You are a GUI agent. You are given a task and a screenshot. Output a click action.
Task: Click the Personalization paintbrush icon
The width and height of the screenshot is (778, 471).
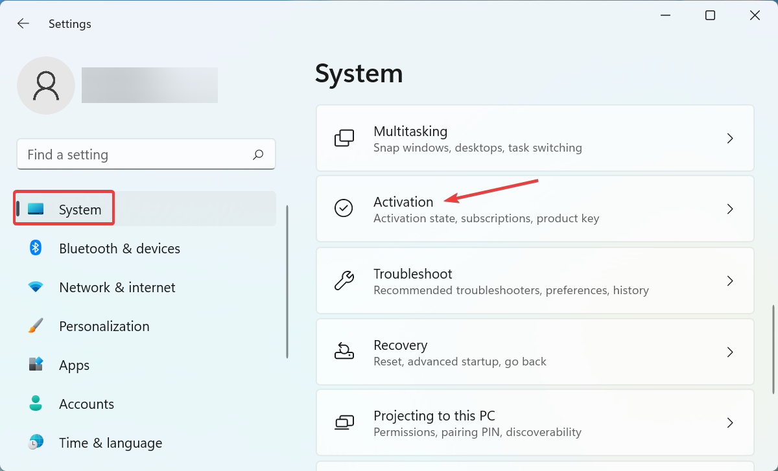tap(36, 325)
